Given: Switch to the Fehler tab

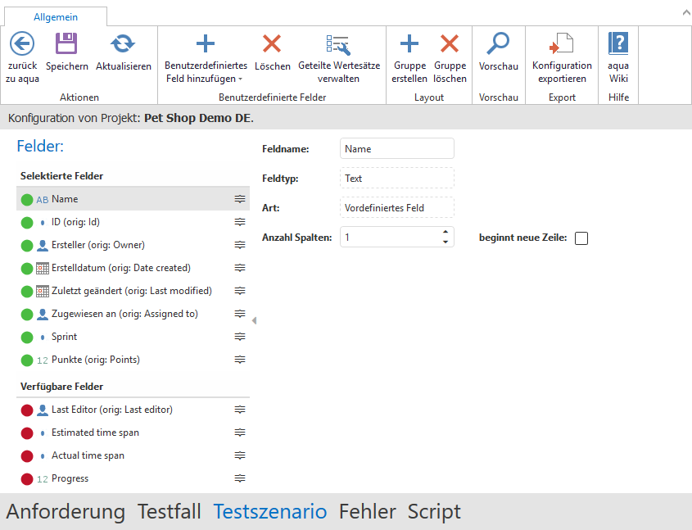Looking at the screenshot, I should tap(367, 512).
